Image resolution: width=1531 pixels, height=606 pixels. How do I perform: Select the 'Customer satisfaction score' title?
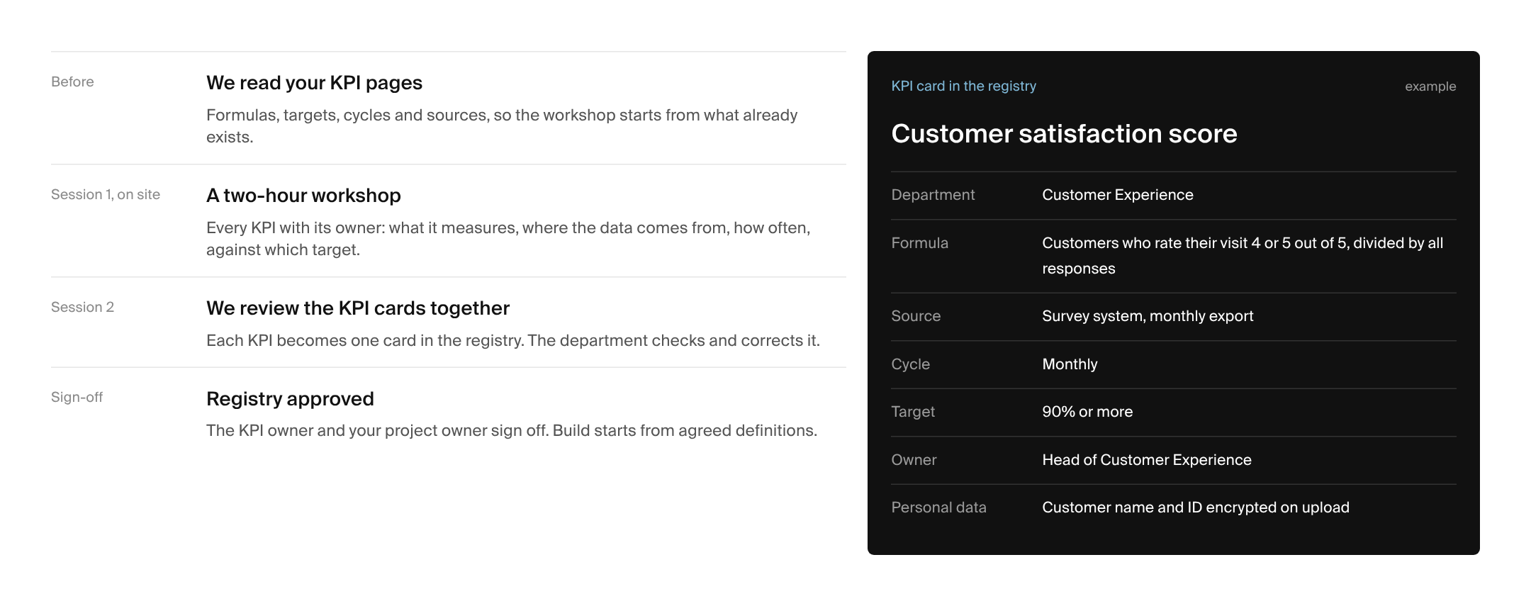[x=1064, y=134]
